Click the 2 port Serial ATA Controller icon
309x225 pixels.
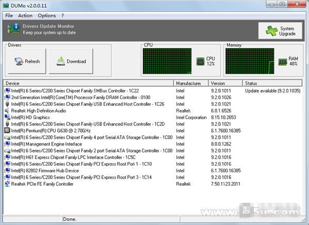(x=7, y=151)
